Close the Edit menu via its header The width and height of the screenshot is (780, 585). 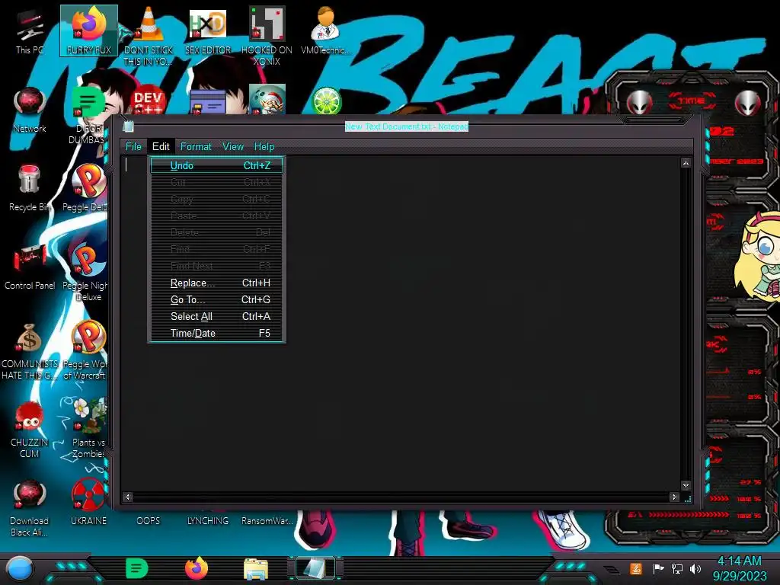161,146
